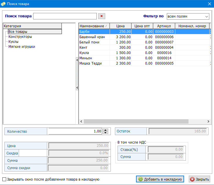Image resolution: width=214 pixels, height=185 pixels.
Task: Click price cell 2 300.00
Action: point(121,63)
